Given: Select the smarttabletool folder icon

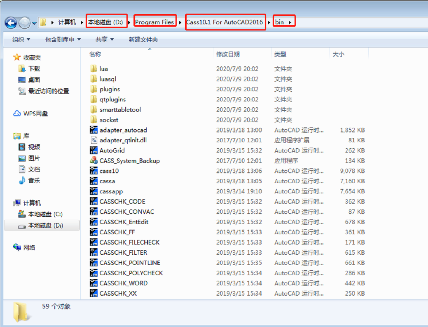Looking at the screenshot, I should coord(94,109).
